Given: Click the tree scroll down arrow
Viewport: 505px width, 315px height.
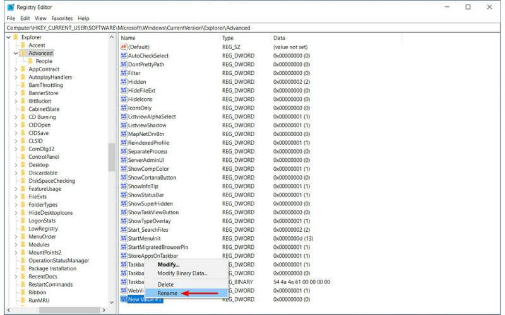Looking at the screenshot, I should (x=112, y=302).
